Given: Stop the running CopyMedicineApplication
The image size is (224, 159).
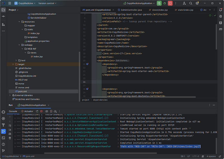Looking at the screenshot, I should [x=170, y=3].
